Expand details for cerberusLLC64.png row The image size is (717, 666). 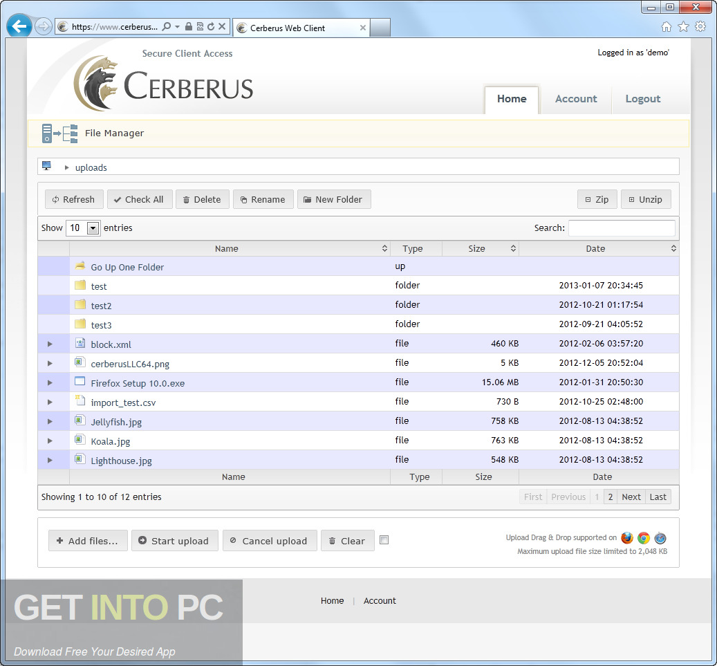[50, 363]
